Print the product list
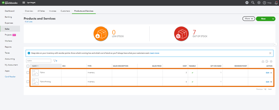The image size is (279, 110). (263, 62)
